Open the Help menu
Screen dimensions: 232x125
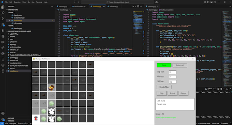coord(46,2)
